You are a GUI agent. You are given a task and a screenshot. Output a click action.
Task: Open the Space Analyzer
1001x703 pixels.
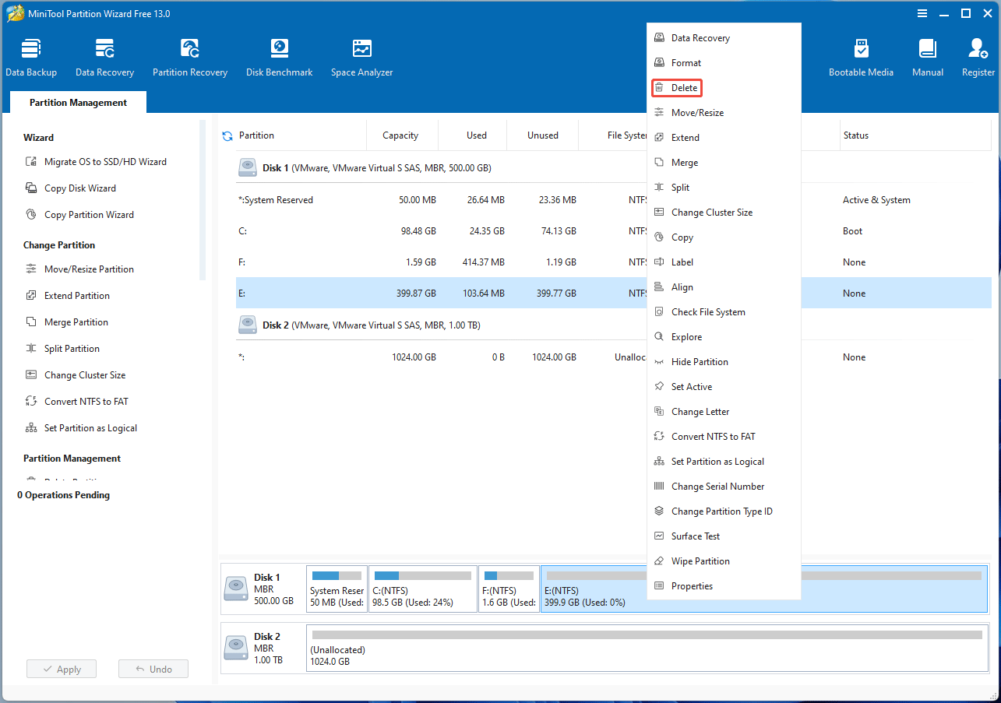pos(361,58)
